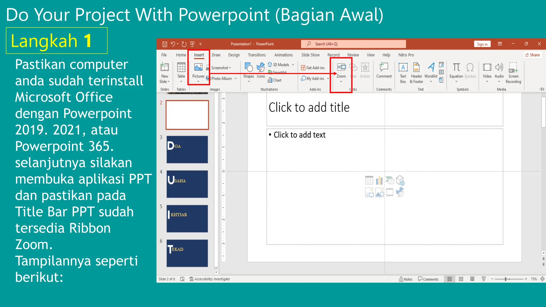This screenshot has width=546, height=307.
Task: Click the Save icon in title bar
Action: pyautogui.click(x=165, y=44)
